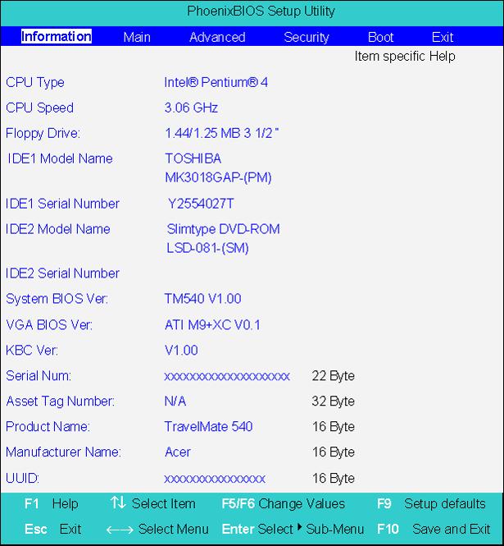This screenshot has width=504, height=546.
Task: Select the 'IDE1 Serial Number' label
Action: click(62, 204)
